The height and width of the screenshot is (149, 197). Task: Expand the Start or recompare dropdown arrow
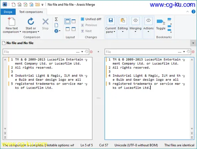(x=38, y=32)
